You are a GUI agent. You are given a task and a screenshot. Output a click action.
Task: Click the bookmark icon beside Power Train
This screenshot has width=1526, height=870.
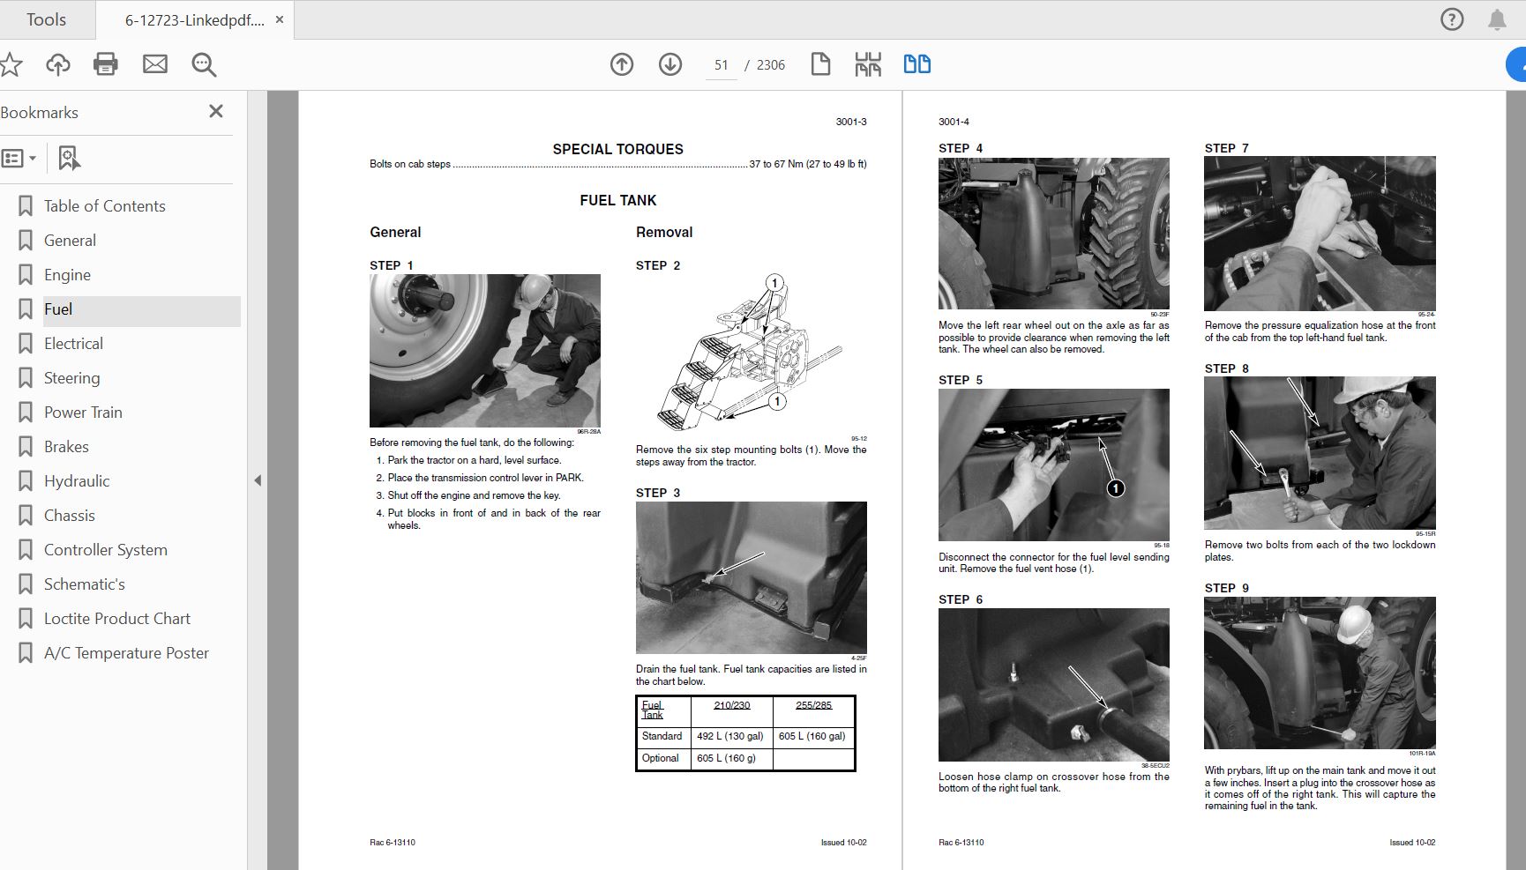pos(26,413)
